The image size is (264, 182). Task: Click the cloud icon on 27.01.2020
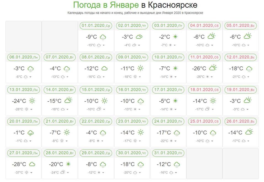click(32, 164)
